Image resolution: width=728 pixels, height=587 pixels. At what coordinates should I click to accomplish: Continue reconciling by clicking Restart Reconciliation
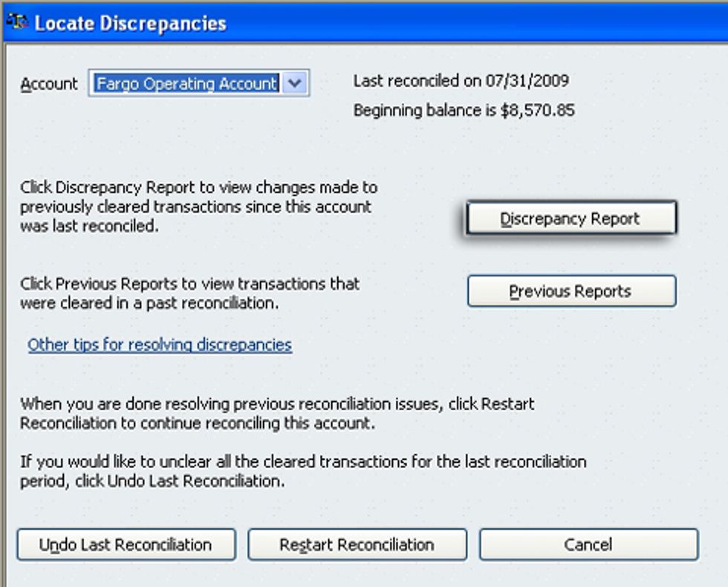click(359, 544)
